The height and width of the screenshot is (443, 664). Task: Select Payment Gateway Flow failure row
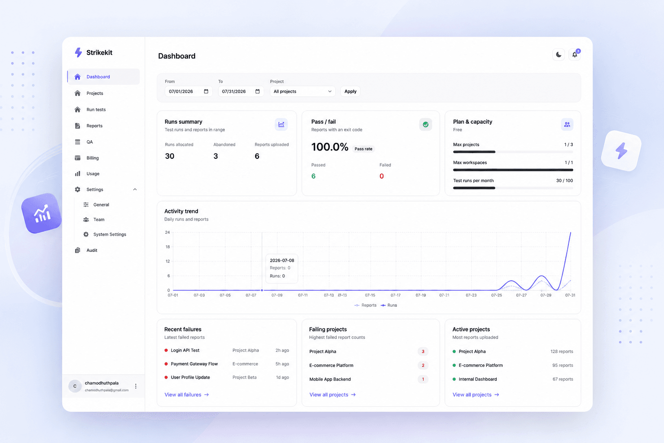click(x=227, y=364)
